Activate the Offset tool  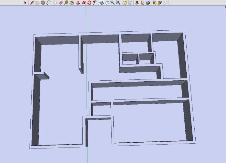95,3
